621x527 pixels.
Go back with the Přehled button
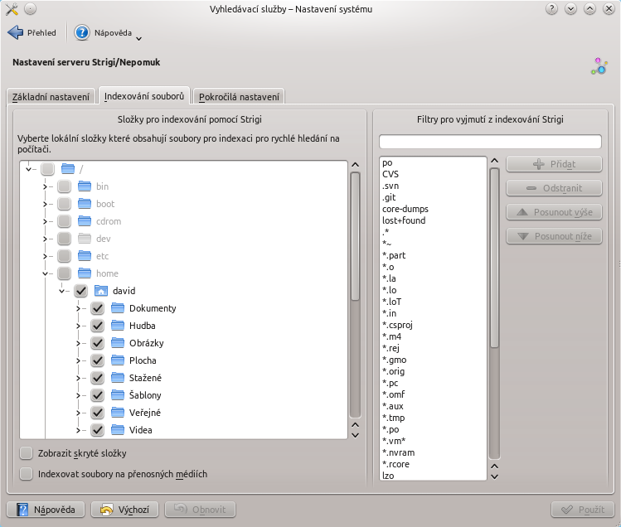32,32
